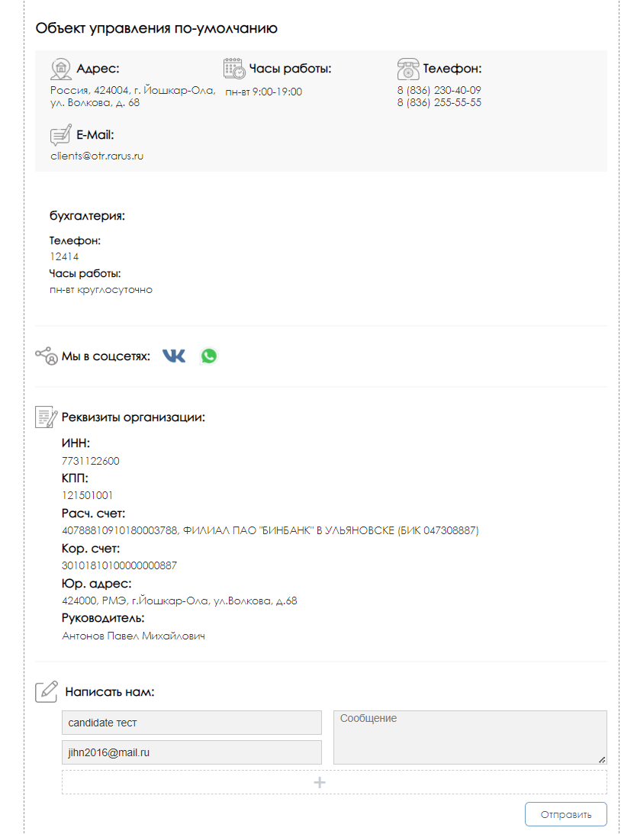
Task: Click the email field with jihn2016@mail.ru
Action: [192, 752]
